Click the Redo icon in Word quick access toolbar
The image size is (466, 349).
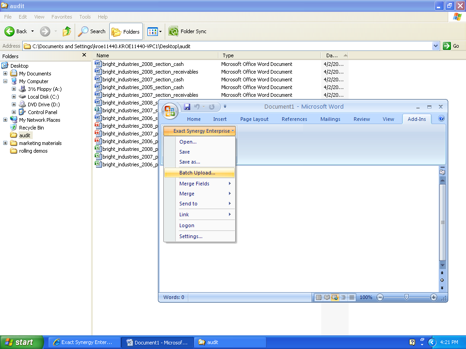click(x=212, y=107)
